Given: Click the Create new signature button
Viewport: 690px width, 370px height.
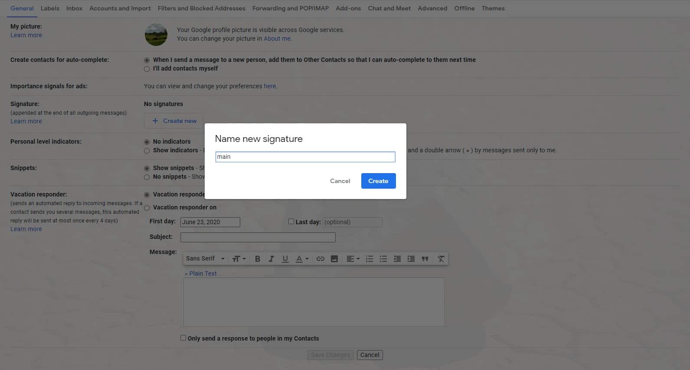Looking at the screenshot, I should click(174, 121).
